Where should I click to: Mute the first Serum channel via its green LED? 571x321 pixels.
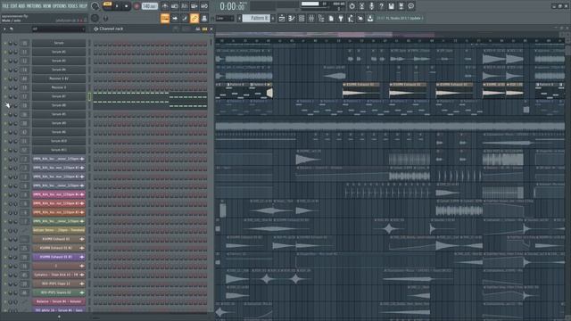pos(5,43)
